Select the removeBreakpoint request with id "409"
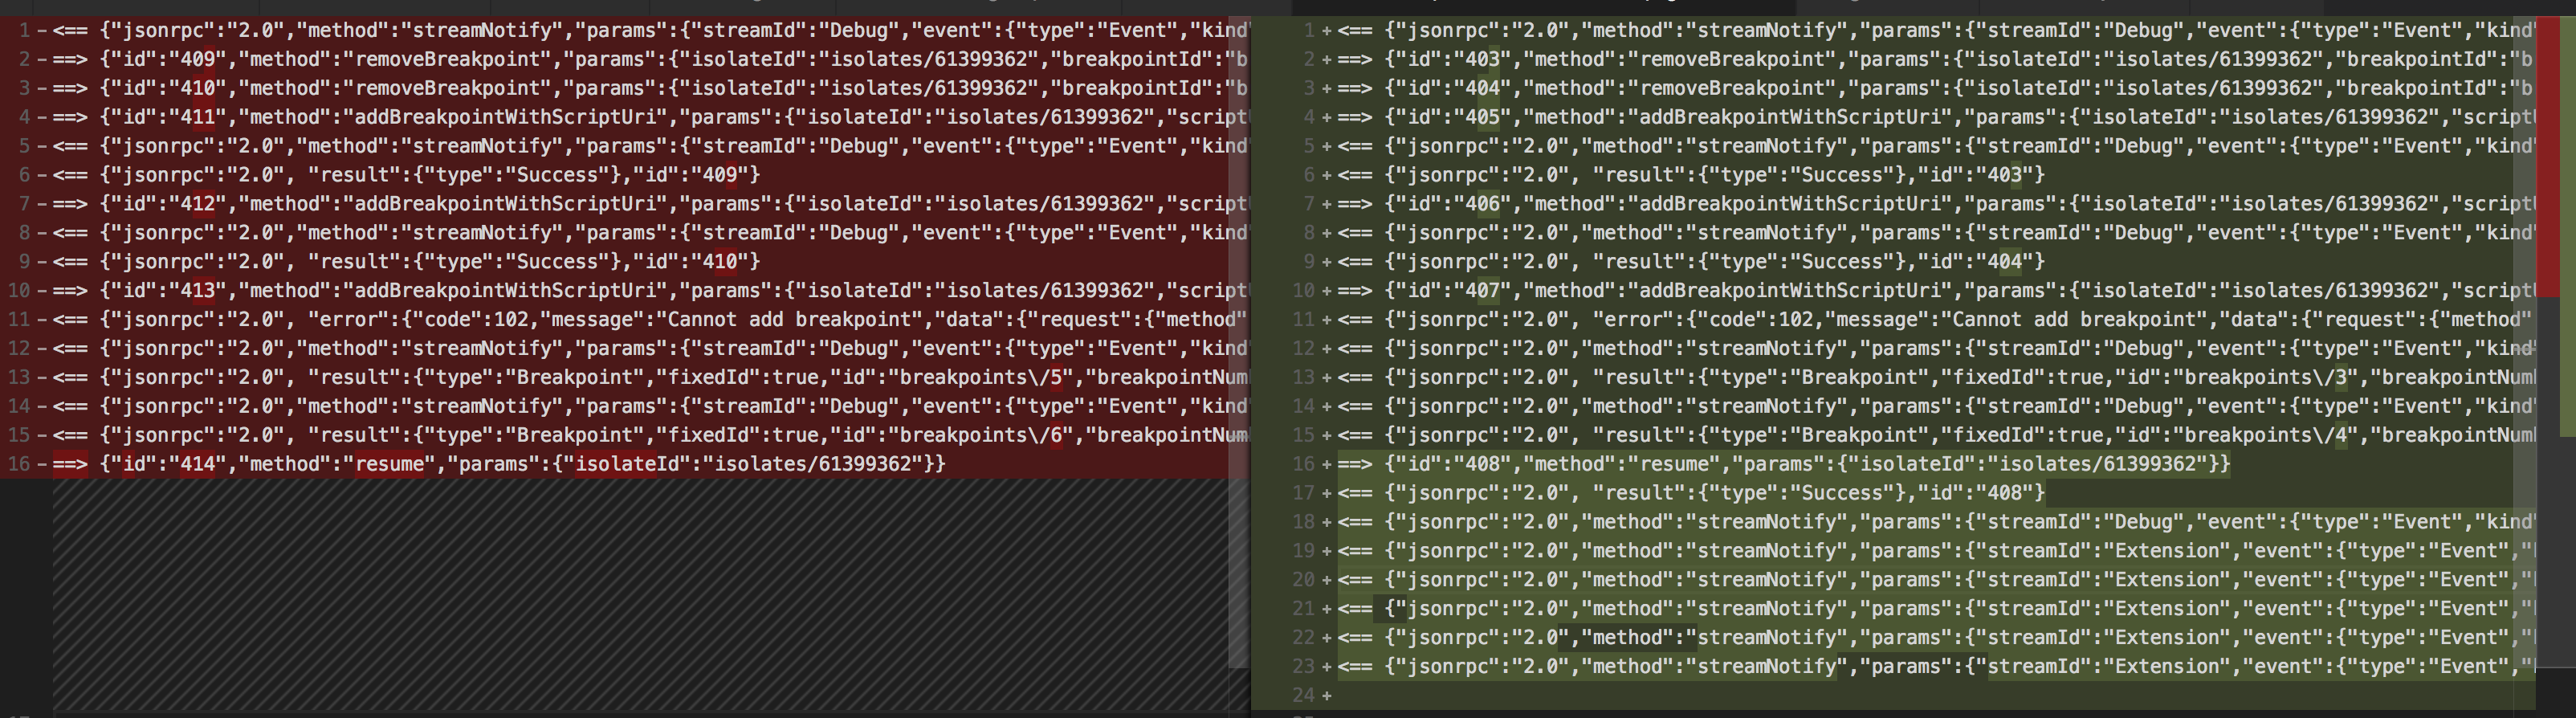Image resolution: width=2576 pixels, height=718 pixels. click(650, 59)
